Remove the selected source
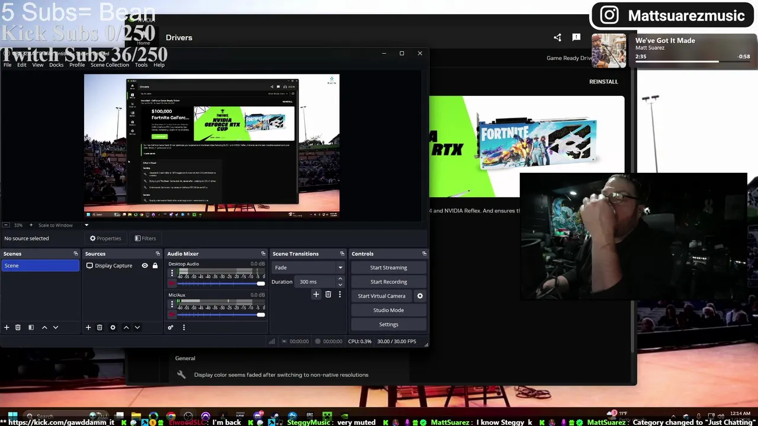The width and height of the screenshot is (758, 426). coord(99,327)
